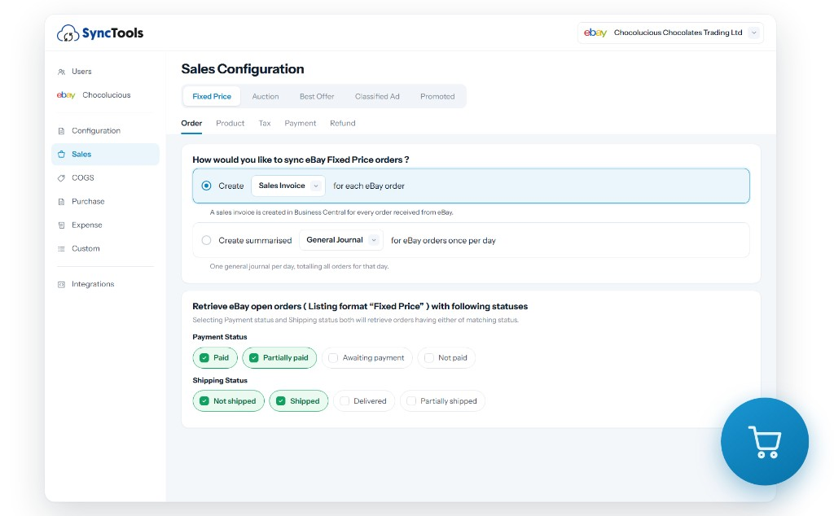Click the eBay logo in account selector
Image resolution: width=834 pixels, height=516 pixels.
click(x=595, y=33)
